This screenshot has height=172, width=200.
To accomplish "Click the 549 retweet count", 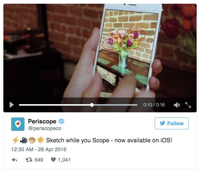I will pos(39,160).
